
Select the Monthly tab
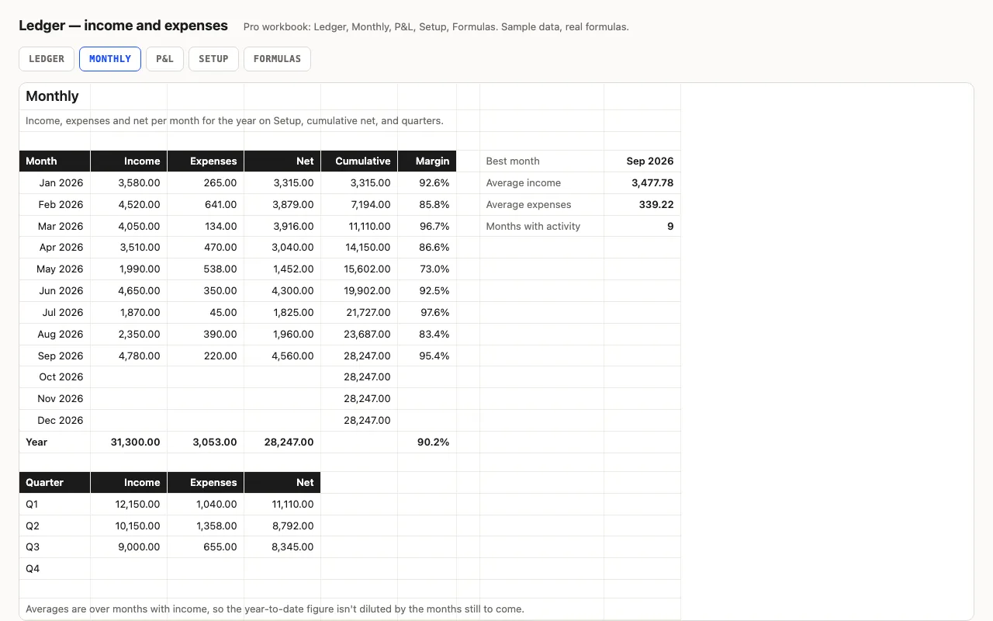click(x=110, y=59)
